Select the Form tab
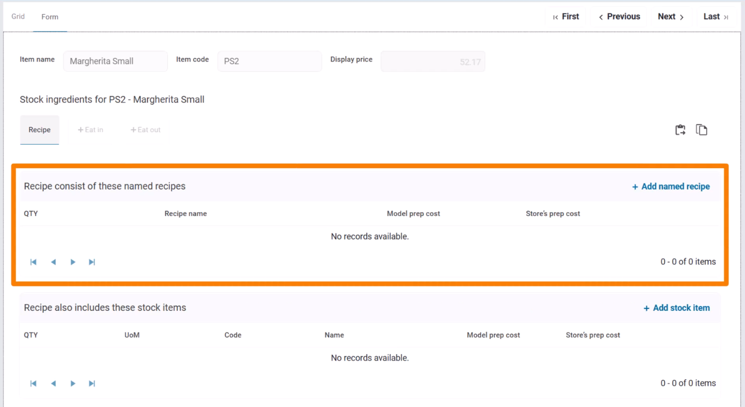 click(50, 17)
